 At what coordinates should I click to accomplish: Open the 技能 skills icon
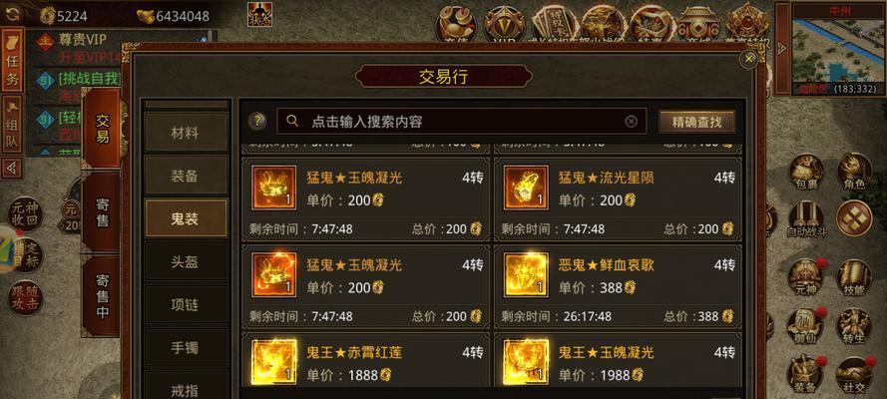pos(854,278)
